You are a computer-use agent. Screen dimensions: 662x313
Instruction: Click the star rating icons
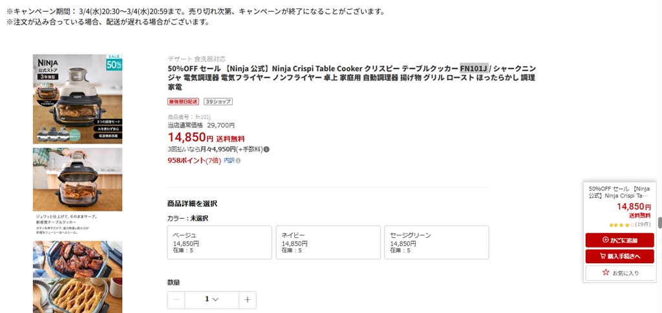click(619, 224)
